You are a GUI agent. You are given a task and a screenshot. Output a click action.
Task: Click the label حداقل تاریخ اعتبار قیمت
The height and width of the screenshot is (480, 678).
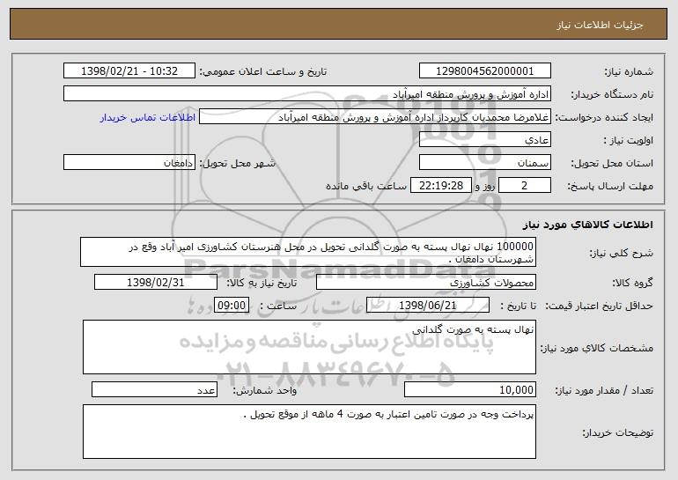coord(599,306)
